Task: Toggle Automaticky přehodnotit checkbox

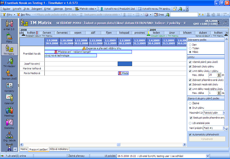Action: 190,134
